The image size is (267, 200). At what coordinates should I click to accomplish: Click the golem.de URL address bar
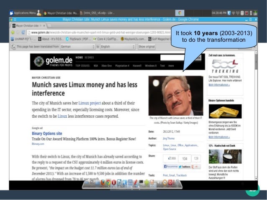[x=100, y=32]
